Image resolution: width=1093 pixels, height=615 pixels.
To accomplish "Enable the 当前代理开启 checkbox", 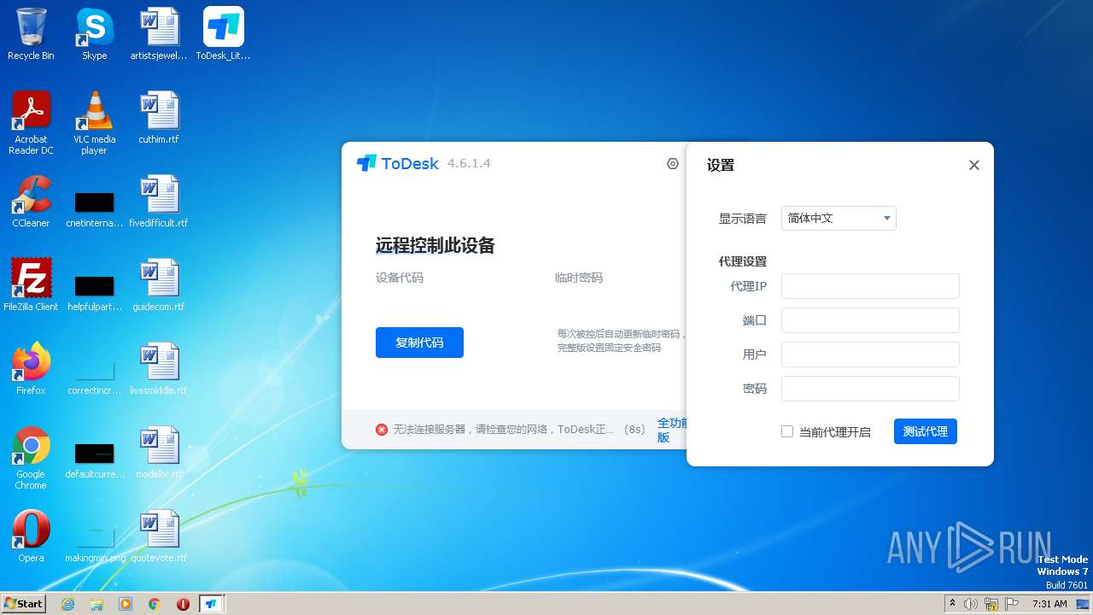I will [787, 431].
